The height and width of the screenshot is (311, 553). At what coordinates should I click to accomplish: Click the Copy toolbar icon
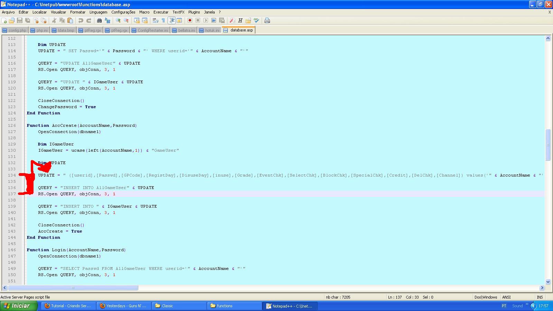click(62, 20)
